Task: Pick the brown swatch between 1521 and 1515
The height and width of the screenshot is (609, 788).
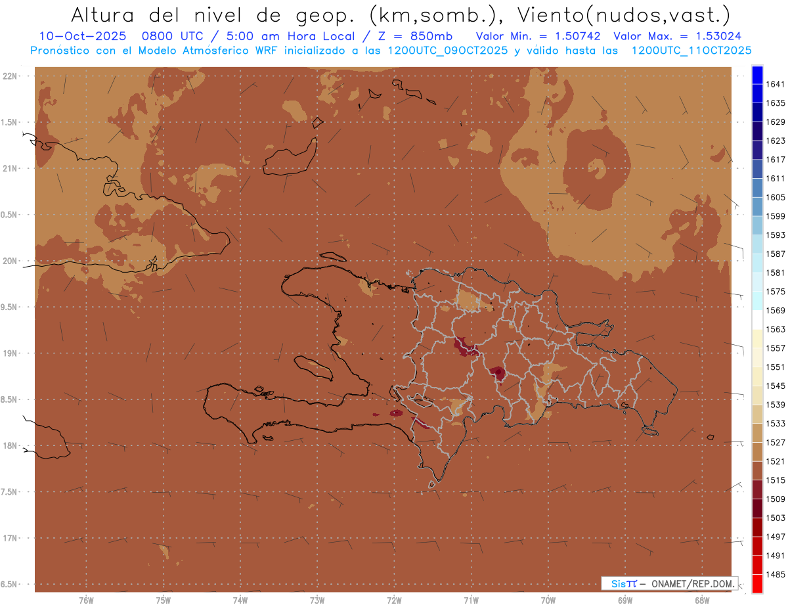Action: point(756,470)
